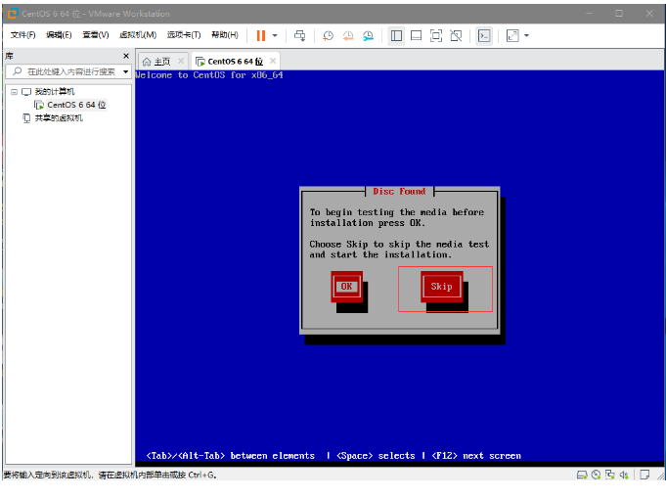Click the library search input field
Image resolution: width=666 pixels, height=499 pixels.
click(68, 71)
